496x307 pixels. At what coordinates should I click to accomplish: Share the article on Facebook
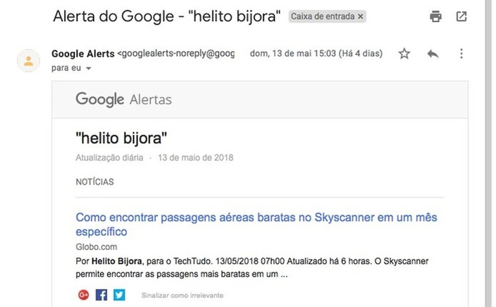click(x=101, y=294)
